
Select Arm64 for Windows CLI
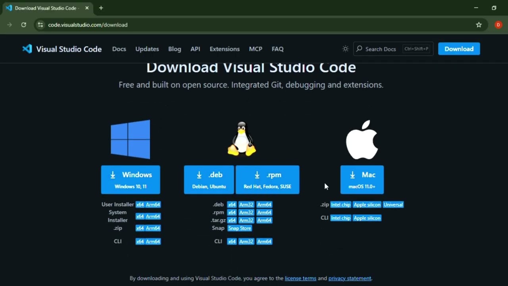[153, 242]
